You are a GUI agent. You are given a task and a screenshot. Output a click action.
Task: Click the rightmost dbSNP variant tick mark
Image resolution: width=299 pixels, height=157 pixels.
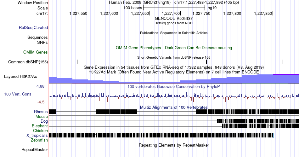pyautogui.click(x=283, y=62)
